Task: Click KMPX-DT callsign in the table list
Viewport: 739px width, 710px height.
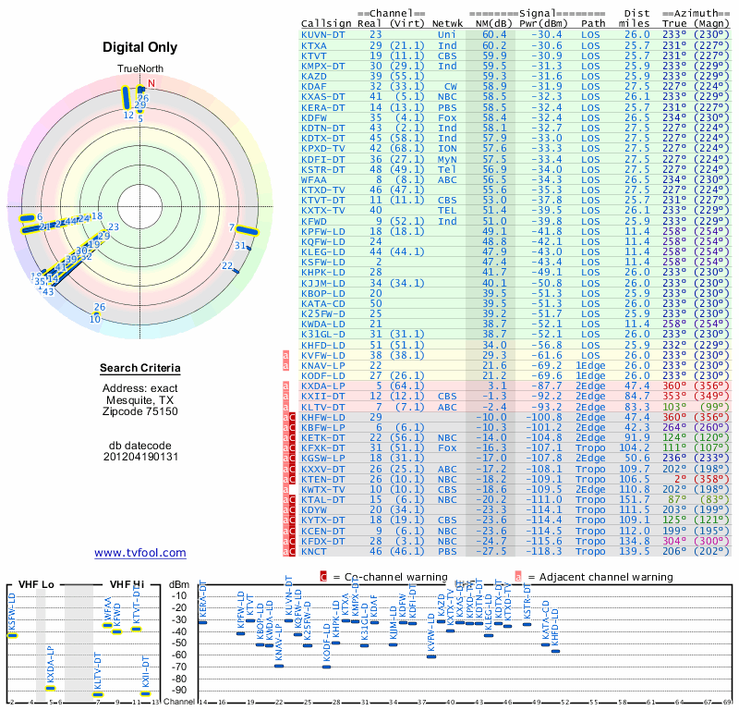Action: (322, 66)
